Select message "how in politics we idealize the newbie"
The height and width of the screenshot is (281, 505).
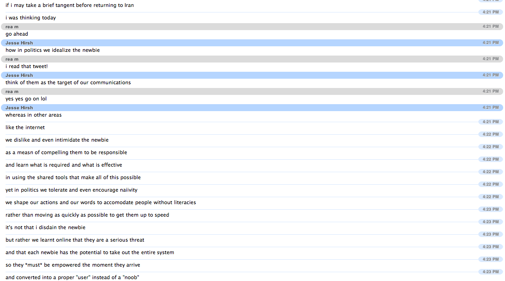tap(52, 50)
